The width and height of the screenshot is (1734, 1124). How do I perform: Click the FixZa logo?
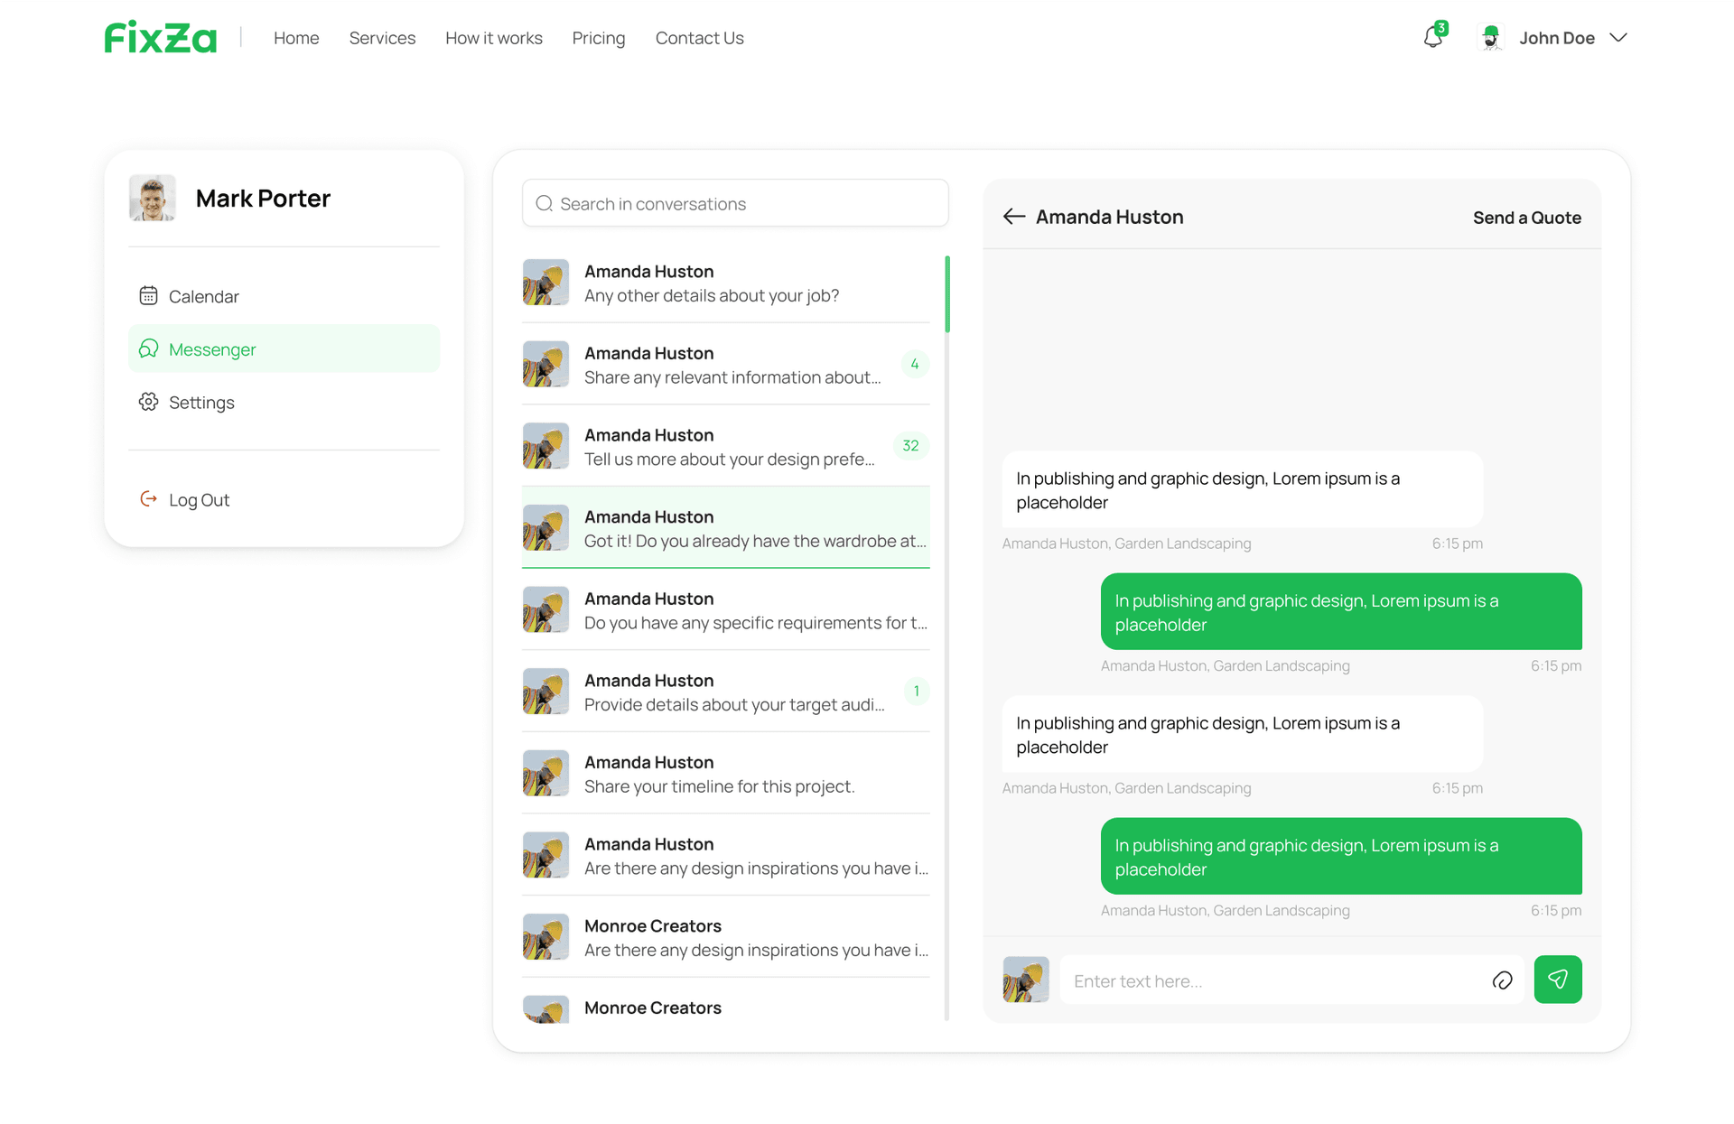pos(160,37)
